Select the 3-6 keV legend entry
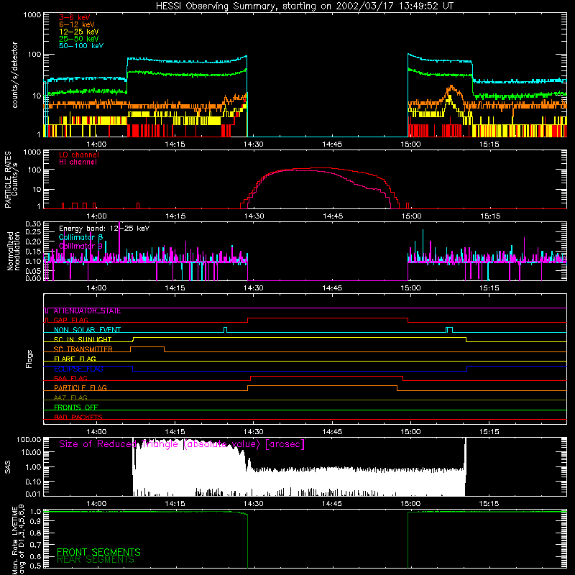The height and width of the screenshot is (575, 575). [75, 17]
